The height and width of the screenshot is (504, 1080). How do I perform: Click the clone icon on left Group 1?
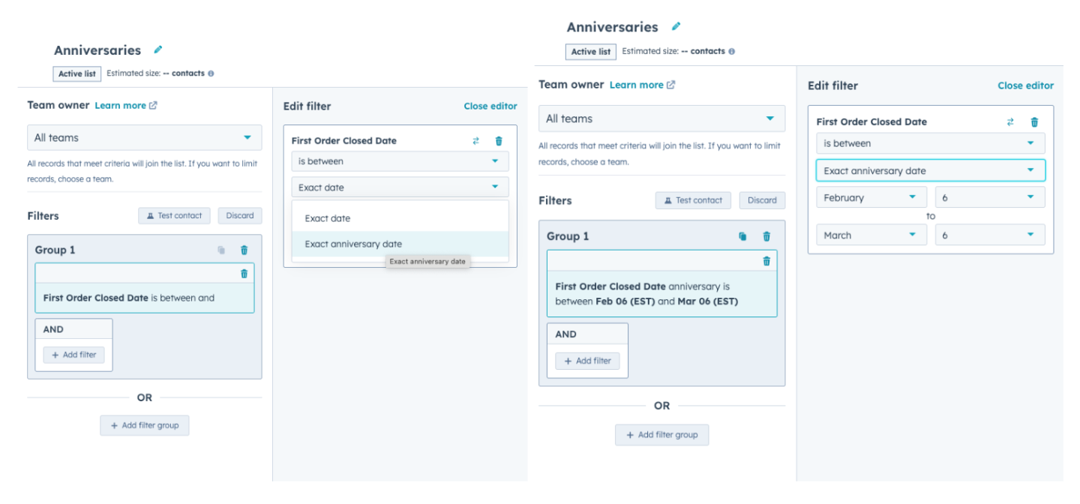(x=223, y=250)
